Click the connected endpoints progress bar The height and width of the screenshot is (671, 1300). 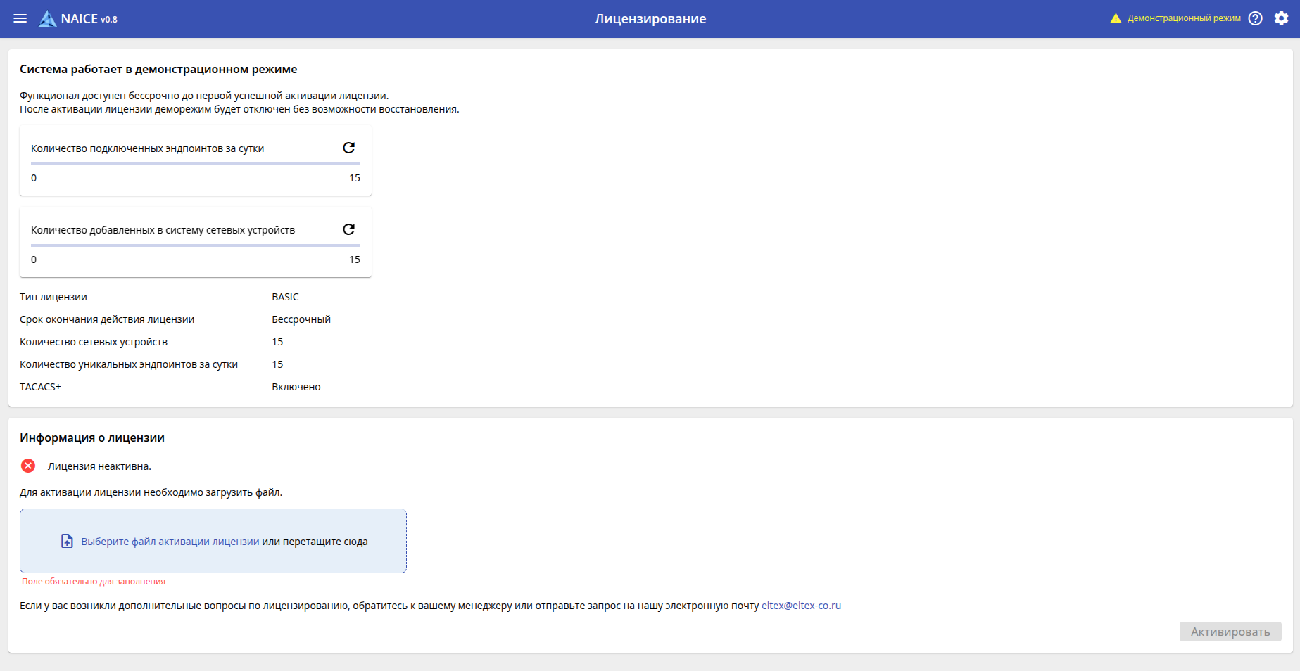[196, 164]
